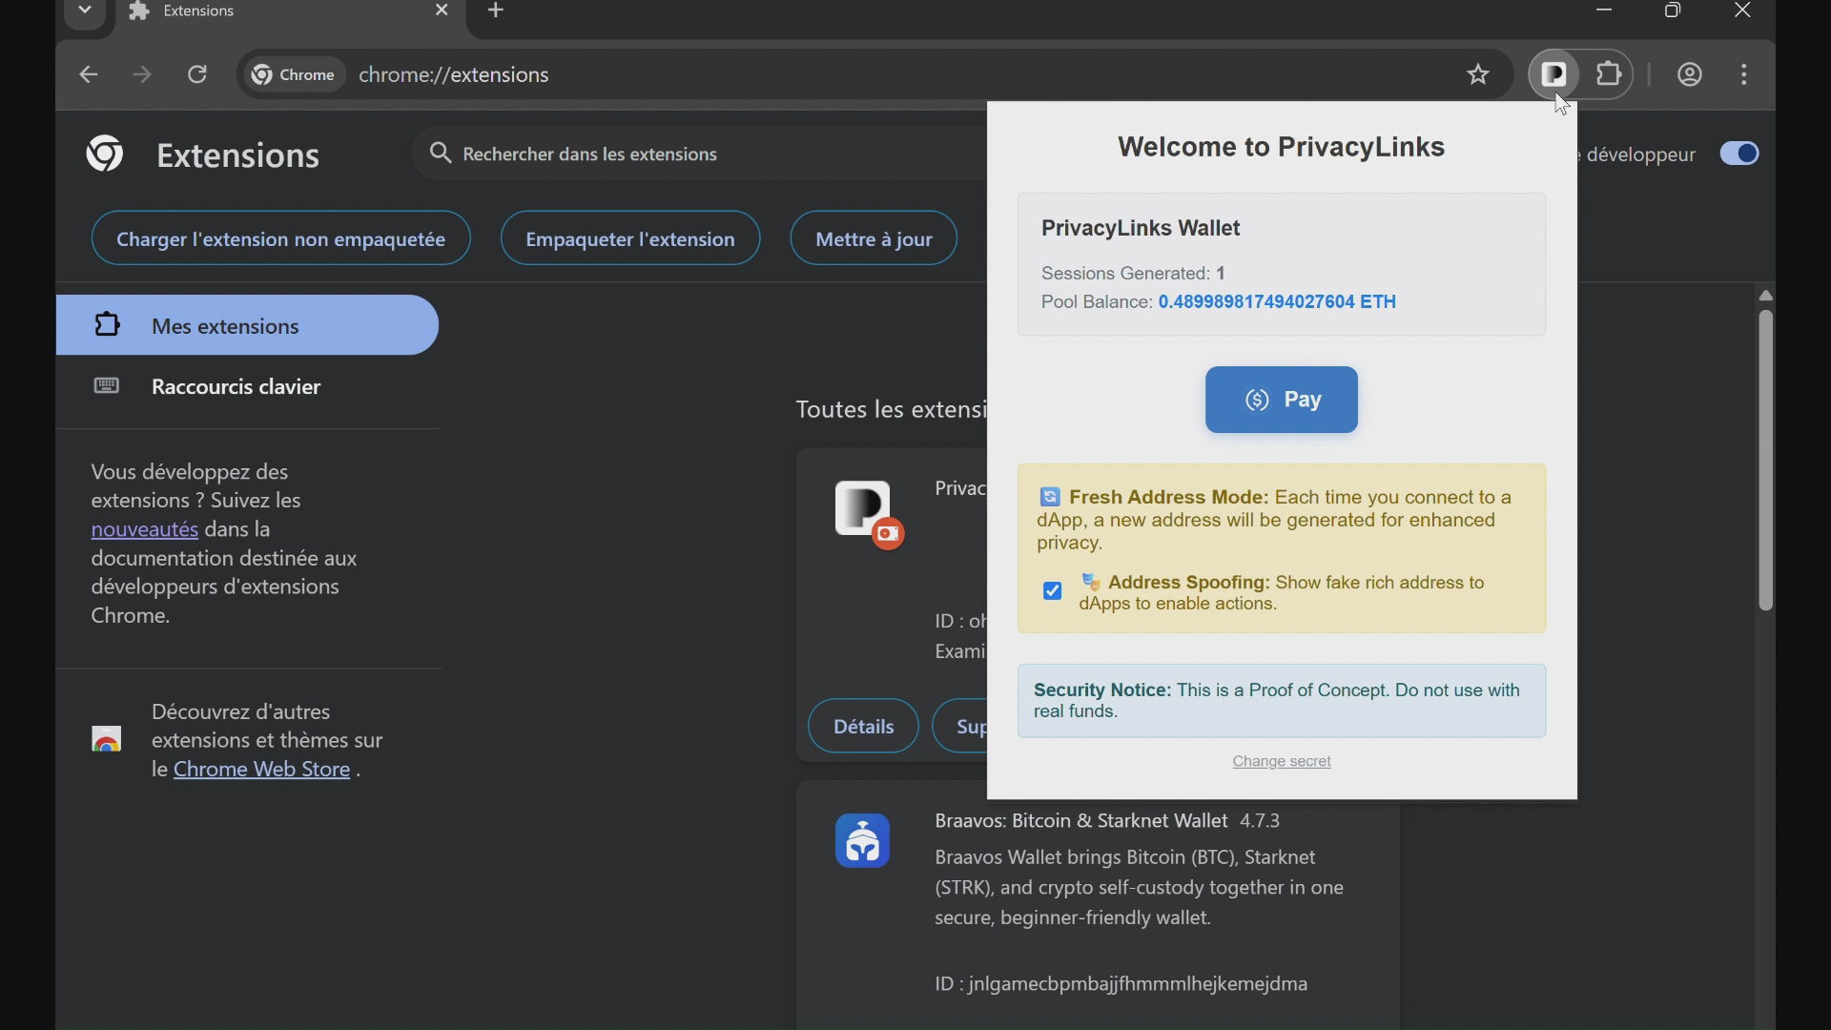
Task: Close the Extensions tab
Action: coord(442,10)
